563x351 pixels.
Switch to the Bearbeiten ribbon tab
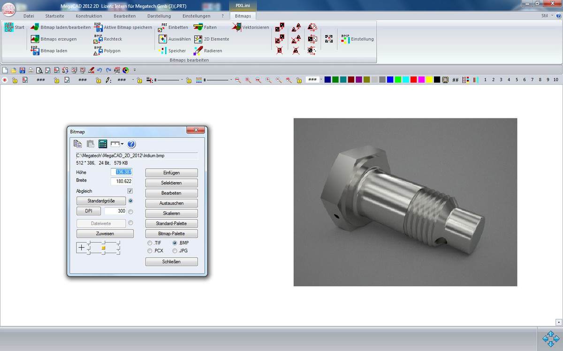tap(125, 16)
